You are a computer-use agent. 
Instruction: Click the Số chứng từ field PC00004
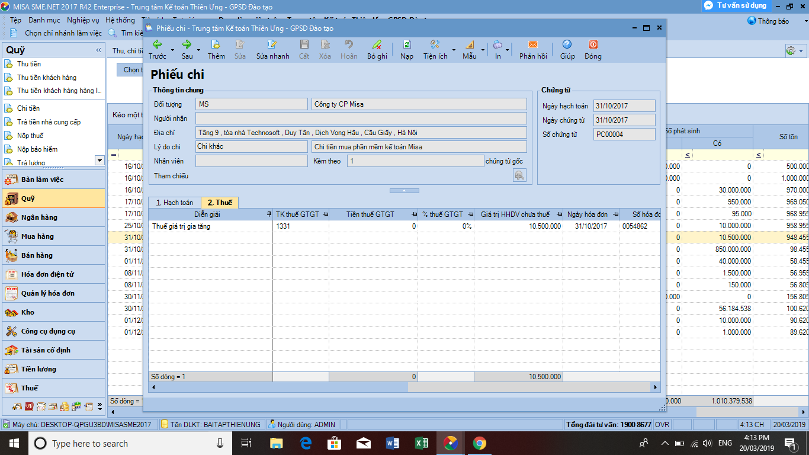(x=624, y=134)
